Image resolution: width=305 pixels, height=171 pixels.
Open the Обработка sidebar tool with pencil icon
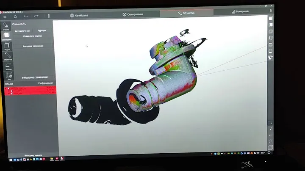8,56
